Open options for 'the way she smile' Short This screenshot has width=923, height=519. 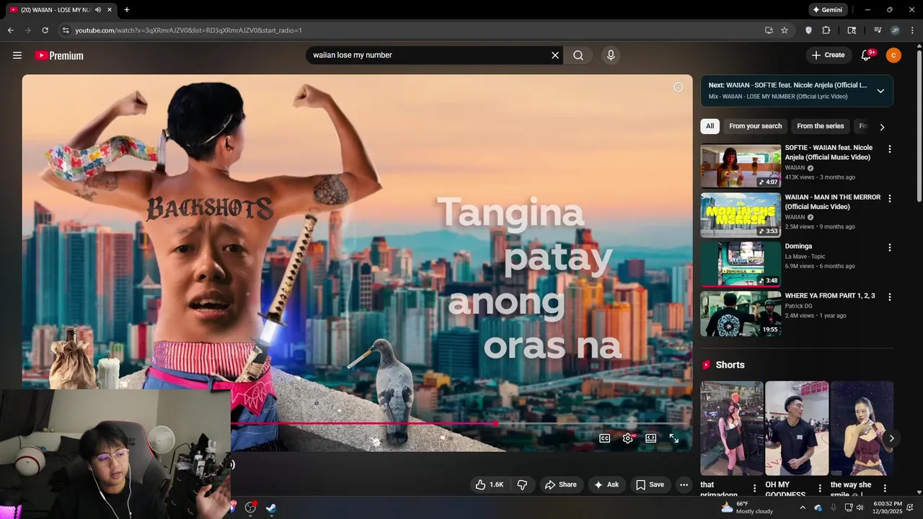pyautogui.click(x=885, y=489)
